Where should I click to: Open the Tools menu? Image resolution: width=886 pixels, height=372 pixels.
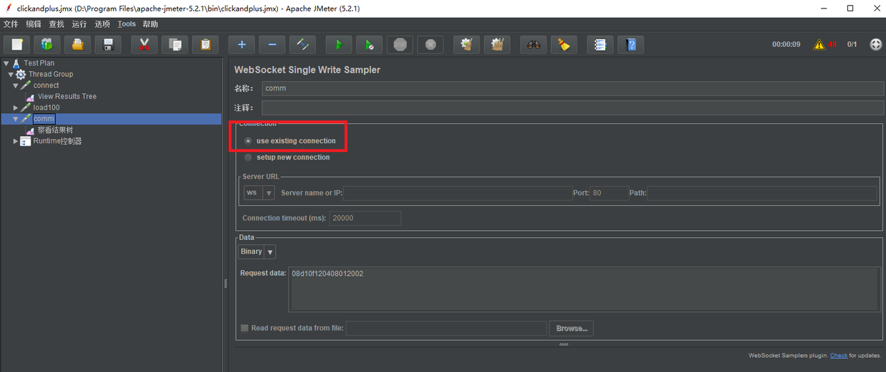[126, 24]
